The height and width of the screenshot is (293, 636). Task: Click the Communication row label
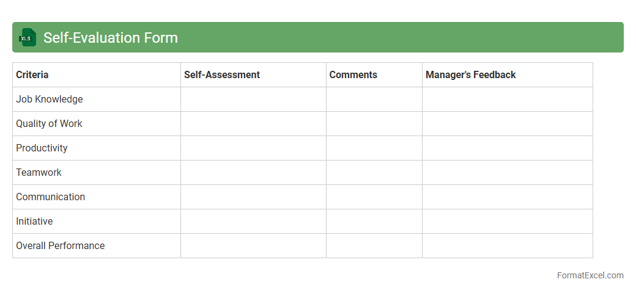point(50,197)
